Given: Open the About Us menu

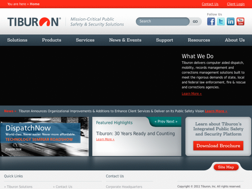Looking at the screenshot, I should [x=235, y=40].
